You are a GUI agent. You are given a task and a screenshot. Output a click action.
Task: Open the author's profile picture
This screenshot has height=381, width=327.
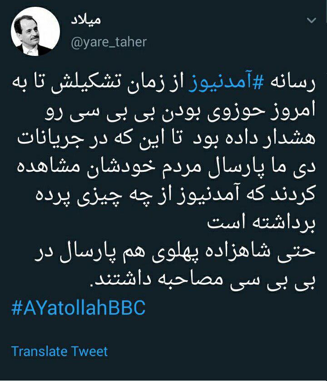pyautogui.click(x=35, y=31)
